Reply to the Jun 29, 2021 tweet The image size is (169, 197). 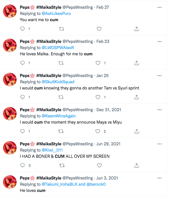22,165
